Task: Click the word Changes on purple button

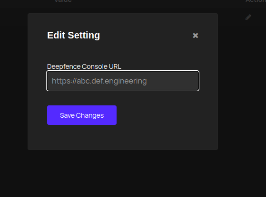Action: tap(90, 115)
